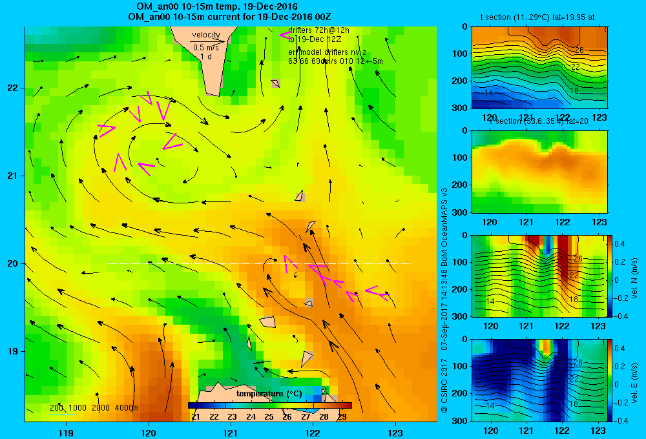Click the small island near 121.6E 19.3N
Image resolution: width=646 pixels, height=439 pixels.
pos(268,322)
